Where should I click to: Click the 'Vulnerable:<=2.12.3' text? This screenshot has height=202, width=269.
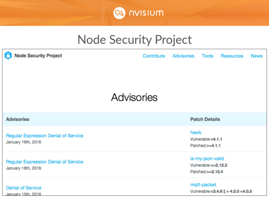tap(209, 165)
